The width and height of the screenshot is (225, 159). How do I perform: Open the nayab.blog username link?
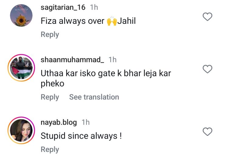click(59, 122)
